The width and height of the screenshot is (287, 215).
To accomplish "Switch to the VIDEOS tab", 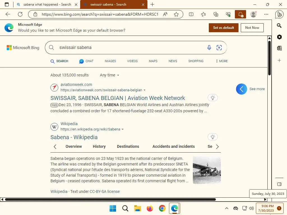I will [x=132, y=61].
